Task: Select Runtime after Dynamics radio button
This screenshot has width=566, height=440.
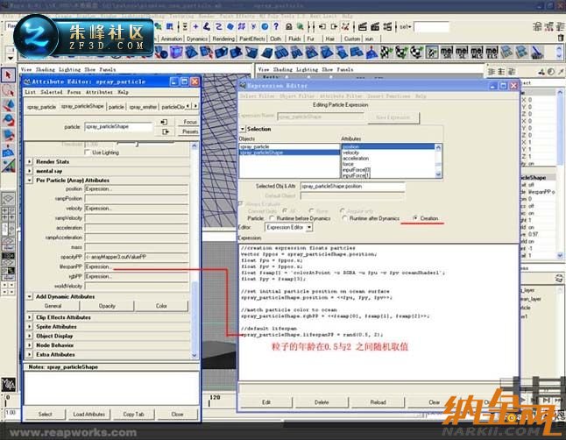Action: click(344, 218)
